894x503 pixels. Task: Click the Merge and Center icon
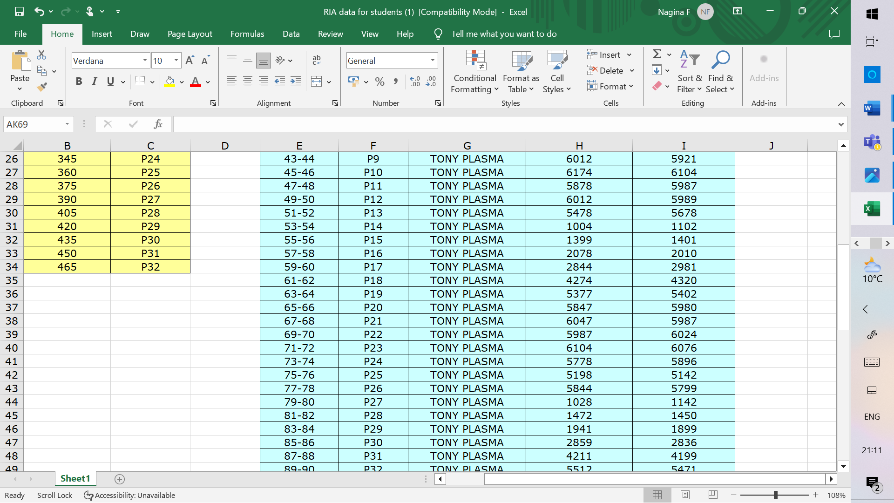coord(317,82)
